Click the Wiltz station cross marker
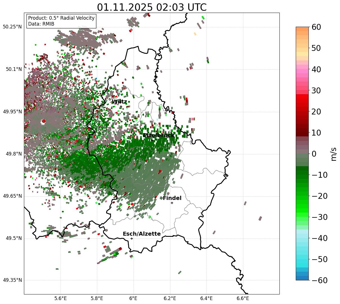This screenshot has width=340, height=304. [x=121, y=106]
